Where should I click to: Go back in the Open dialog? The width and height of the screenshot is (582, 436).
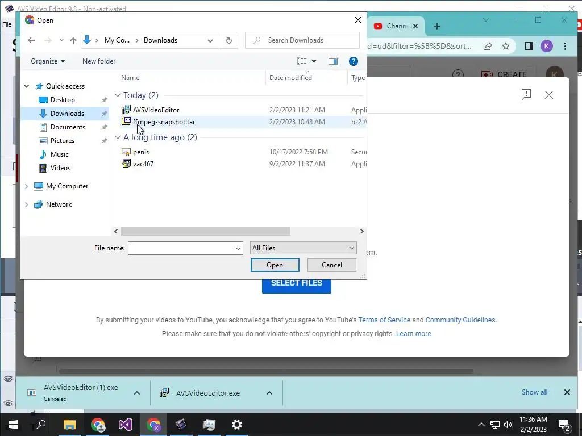pyautogui.click(x=31, y=40)
